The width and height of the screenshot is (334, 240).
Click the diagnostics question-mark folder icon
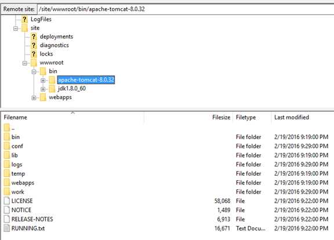coord(34,45)
